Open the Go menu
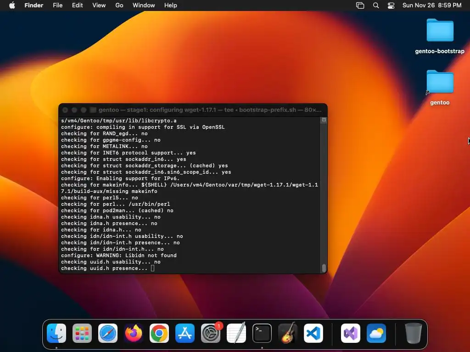Screen dimensions: 470x352 119,5
